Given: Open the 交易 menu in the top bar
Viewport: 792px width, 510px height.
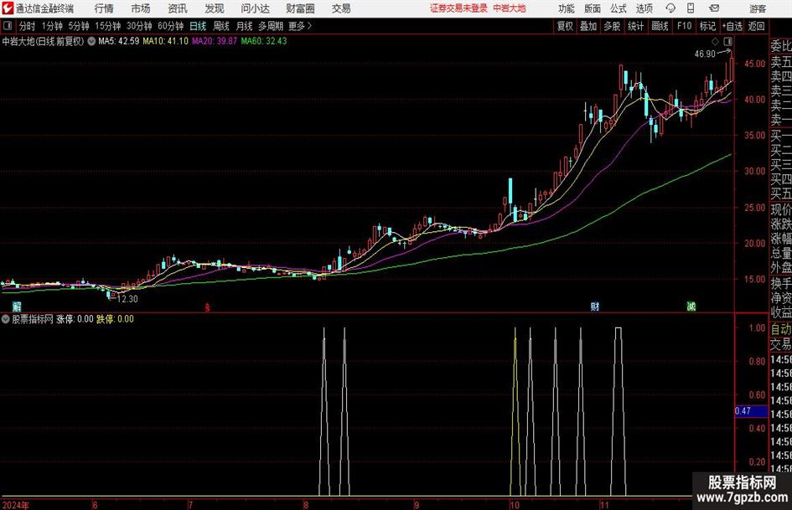Looking at the screenshot, I should click(341, 8).
